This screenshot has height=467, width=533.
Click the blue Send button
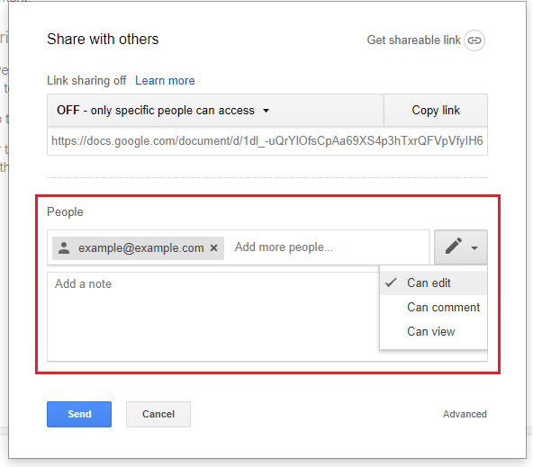pyautogui.click(x=79, y=414)
